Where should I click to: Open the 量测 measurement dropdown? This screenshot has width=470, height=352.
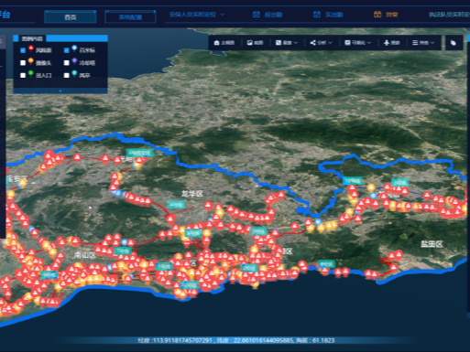(x=287, y=43)
